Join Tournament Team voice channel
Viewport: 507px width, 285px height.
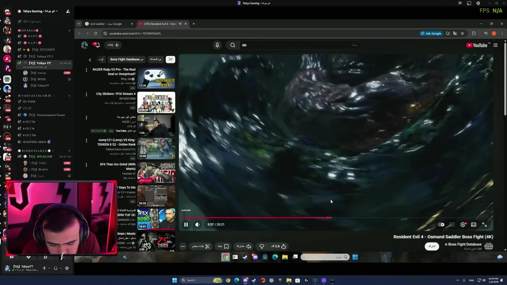(x=45, y=115)
